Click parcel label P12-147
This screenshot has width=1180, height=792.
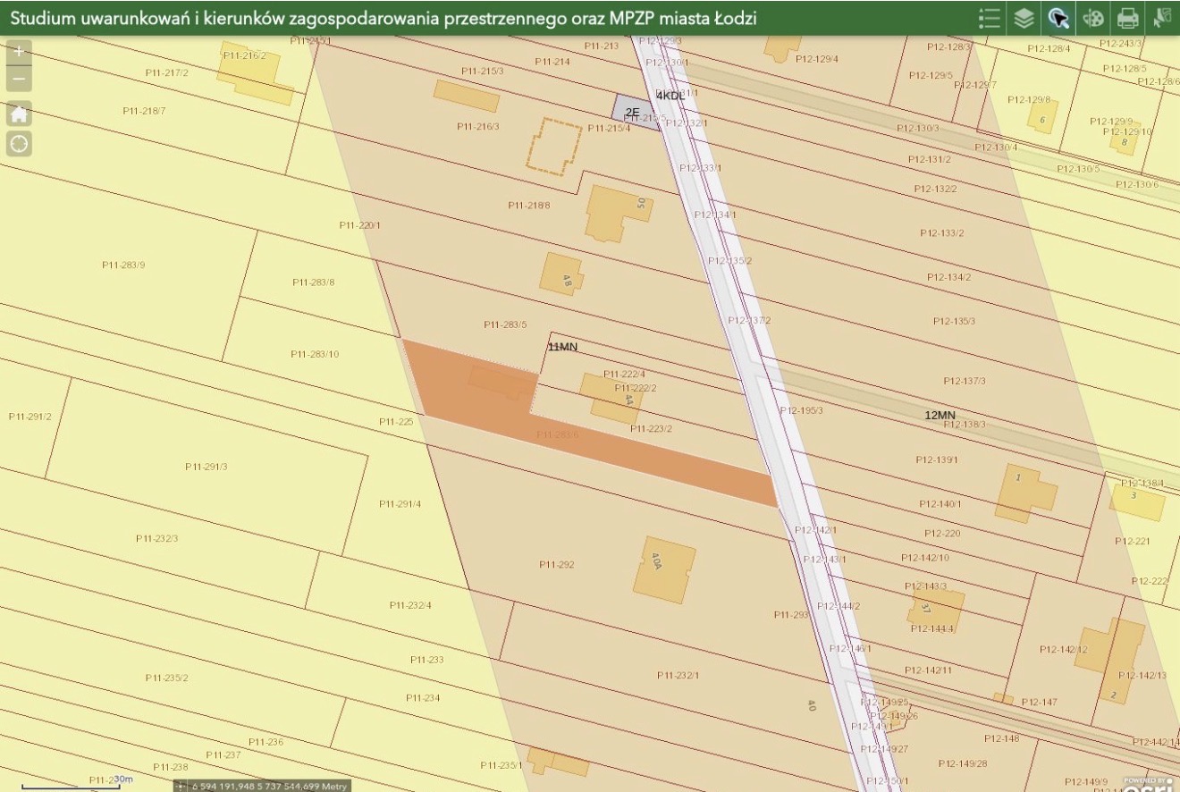tap(1039, 702)
